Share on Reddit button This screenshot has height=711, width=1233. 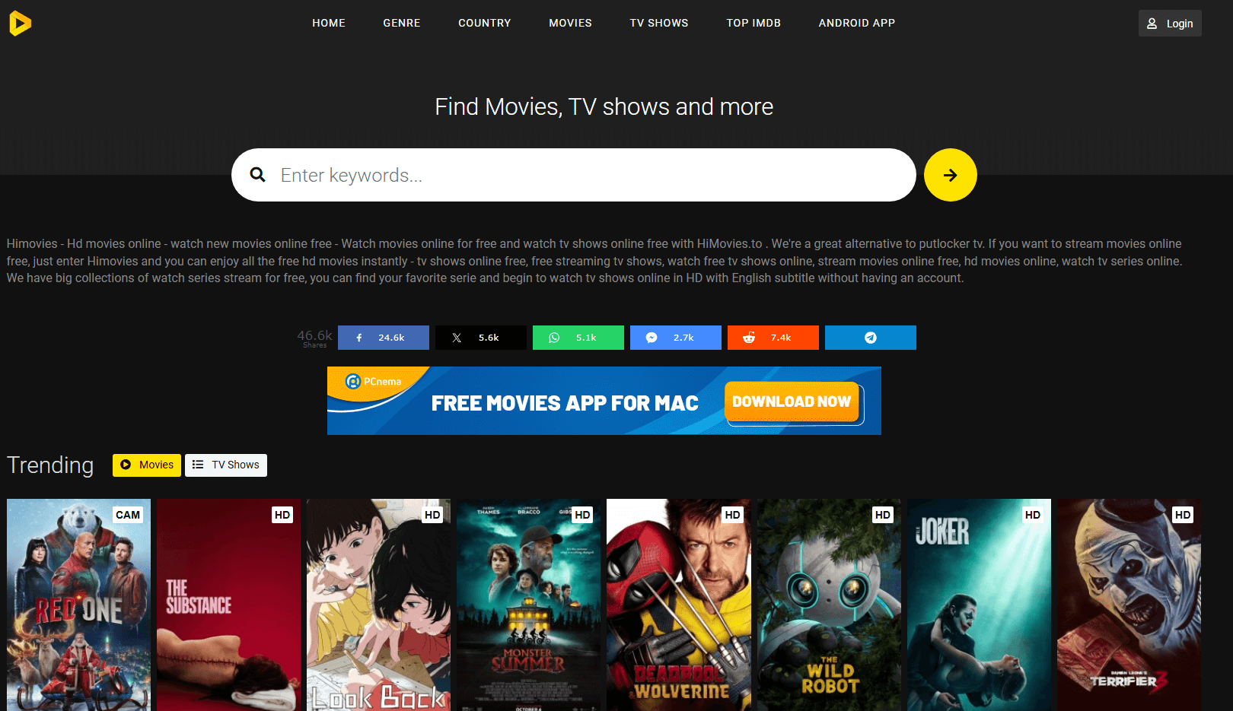pyautogui.click(x=773, y=338)
